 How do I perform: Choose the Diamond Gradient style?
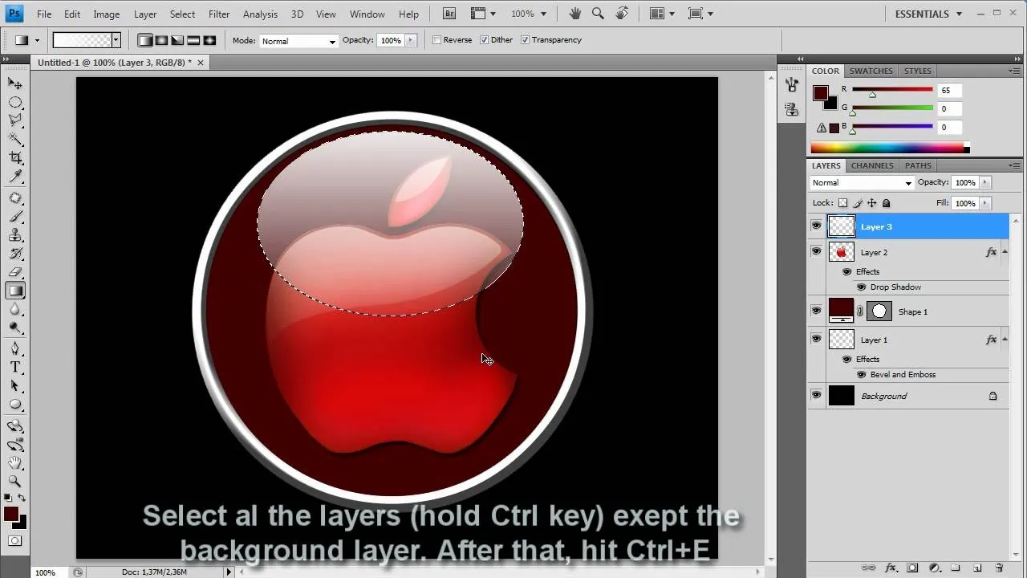(209, 40)
